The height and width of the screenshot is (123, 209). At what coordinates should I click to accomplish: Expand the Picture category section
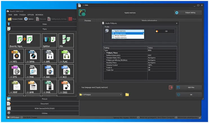pos(43,99)
